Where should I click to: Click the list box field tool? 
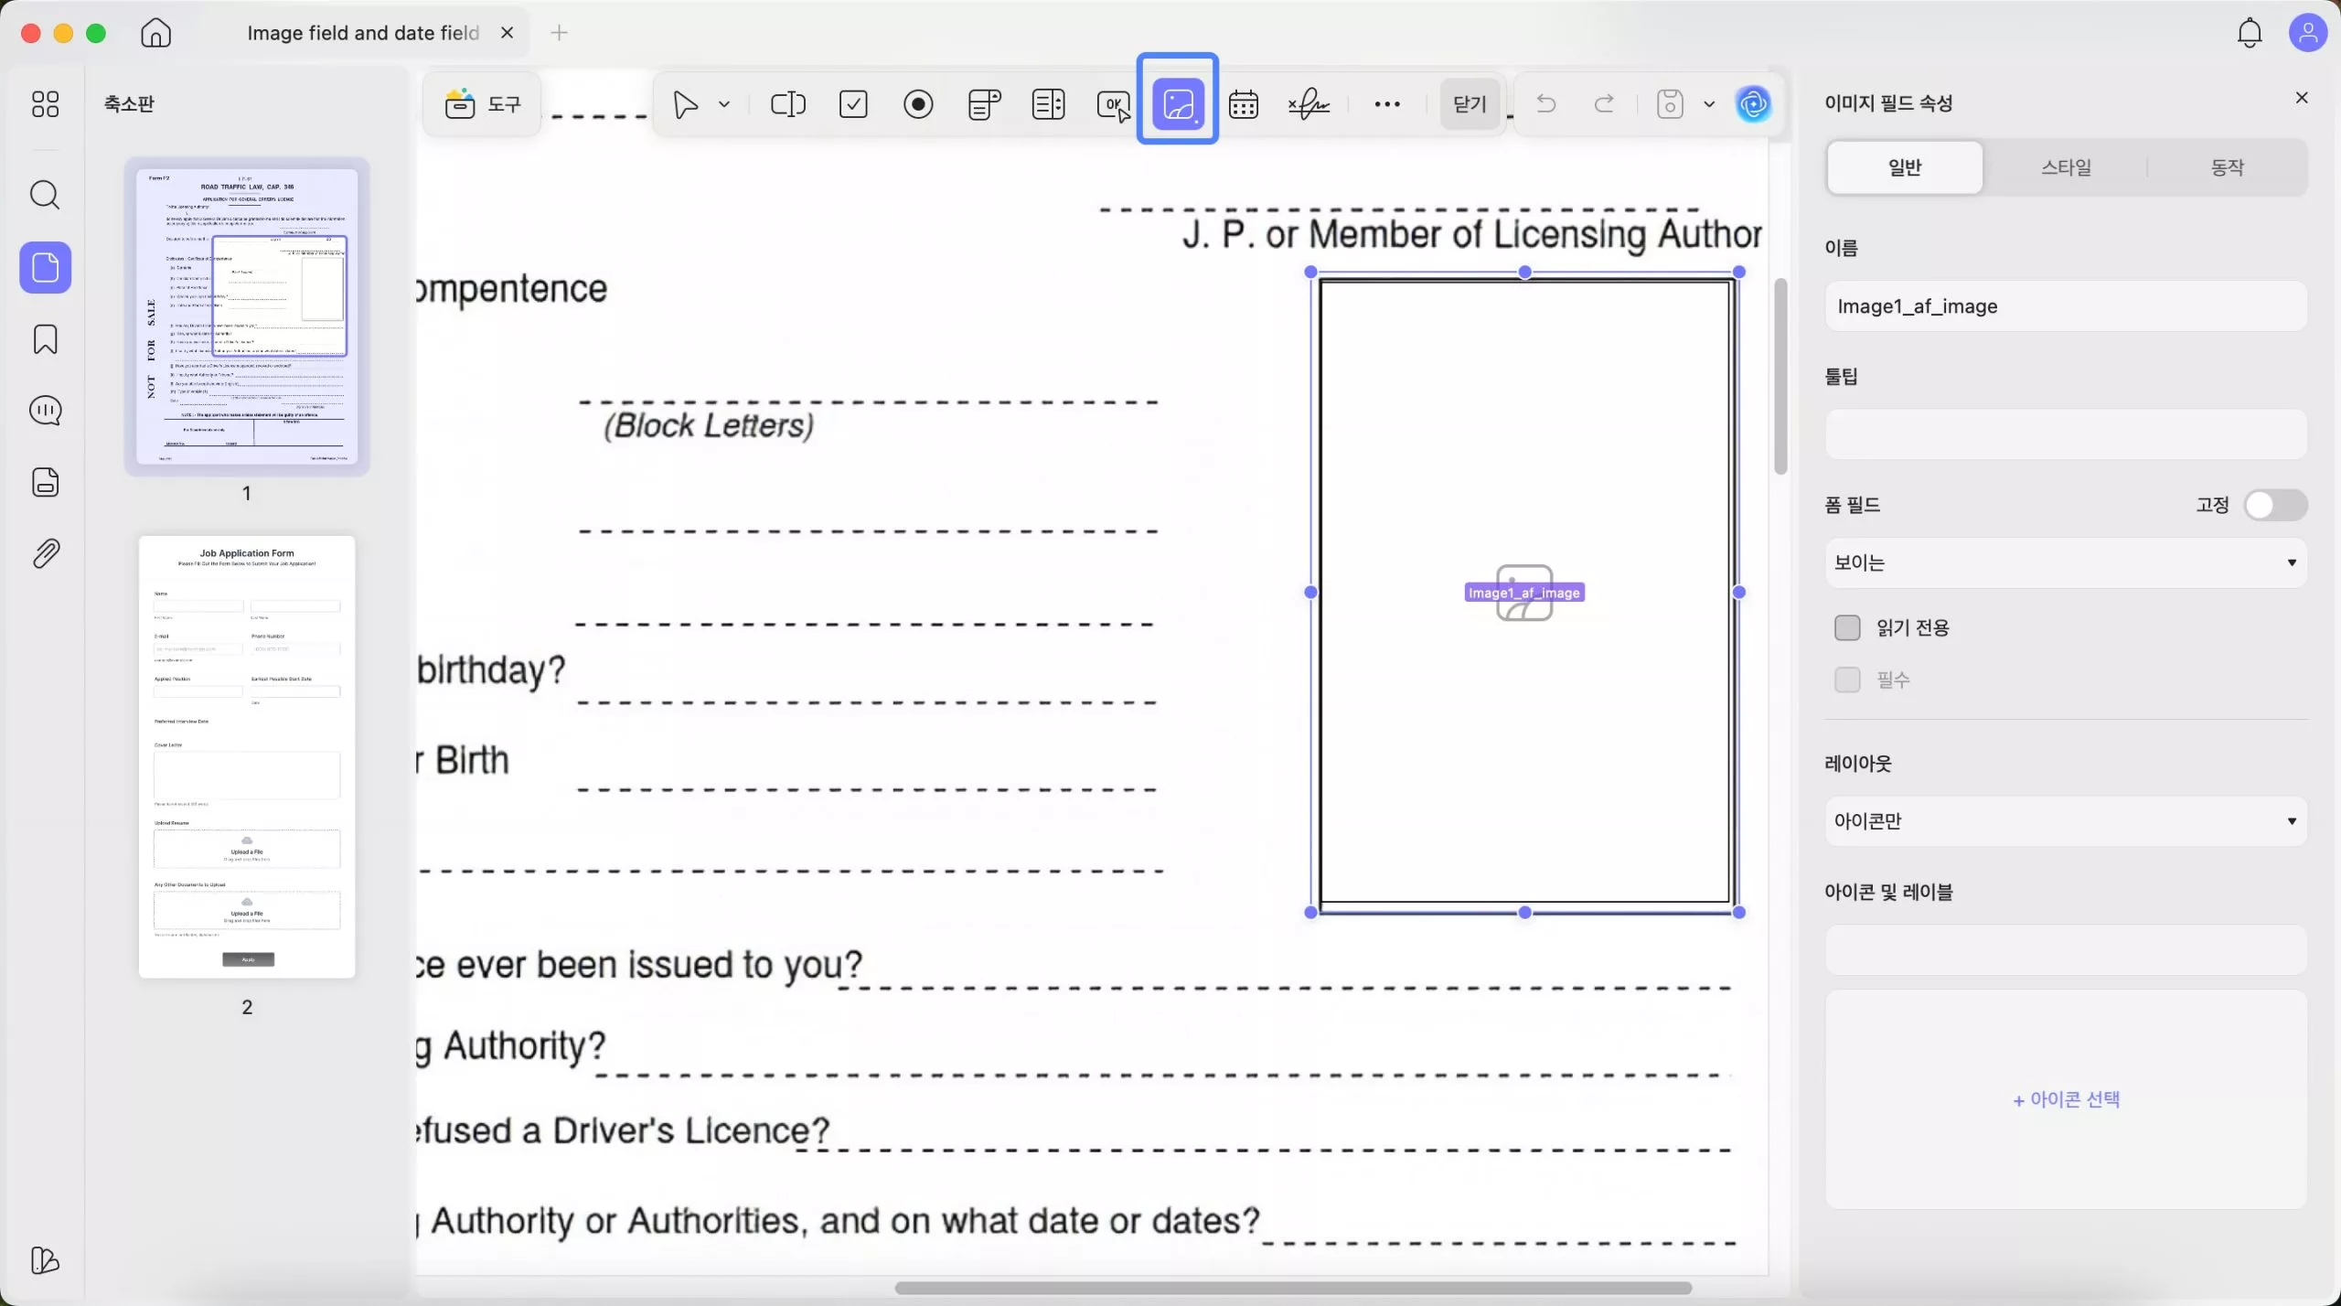click(x=1048, y=104)
